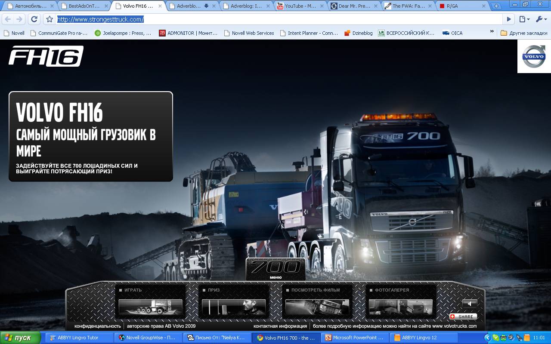Open the Другие закладки bookmarks folder
The image size is (551, 344).
point(523,33)
